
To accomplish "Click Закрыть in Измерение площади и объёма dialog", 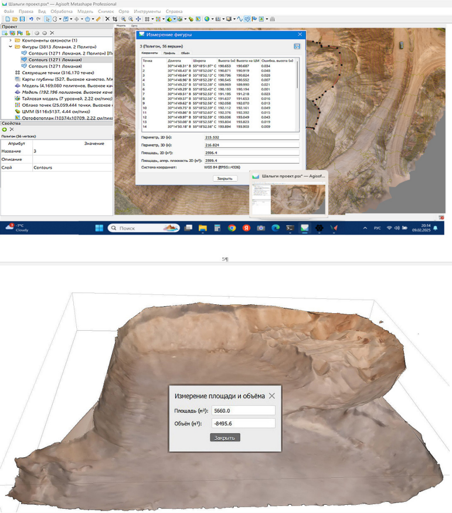I will pyautogui.click(x=225, y=437).
